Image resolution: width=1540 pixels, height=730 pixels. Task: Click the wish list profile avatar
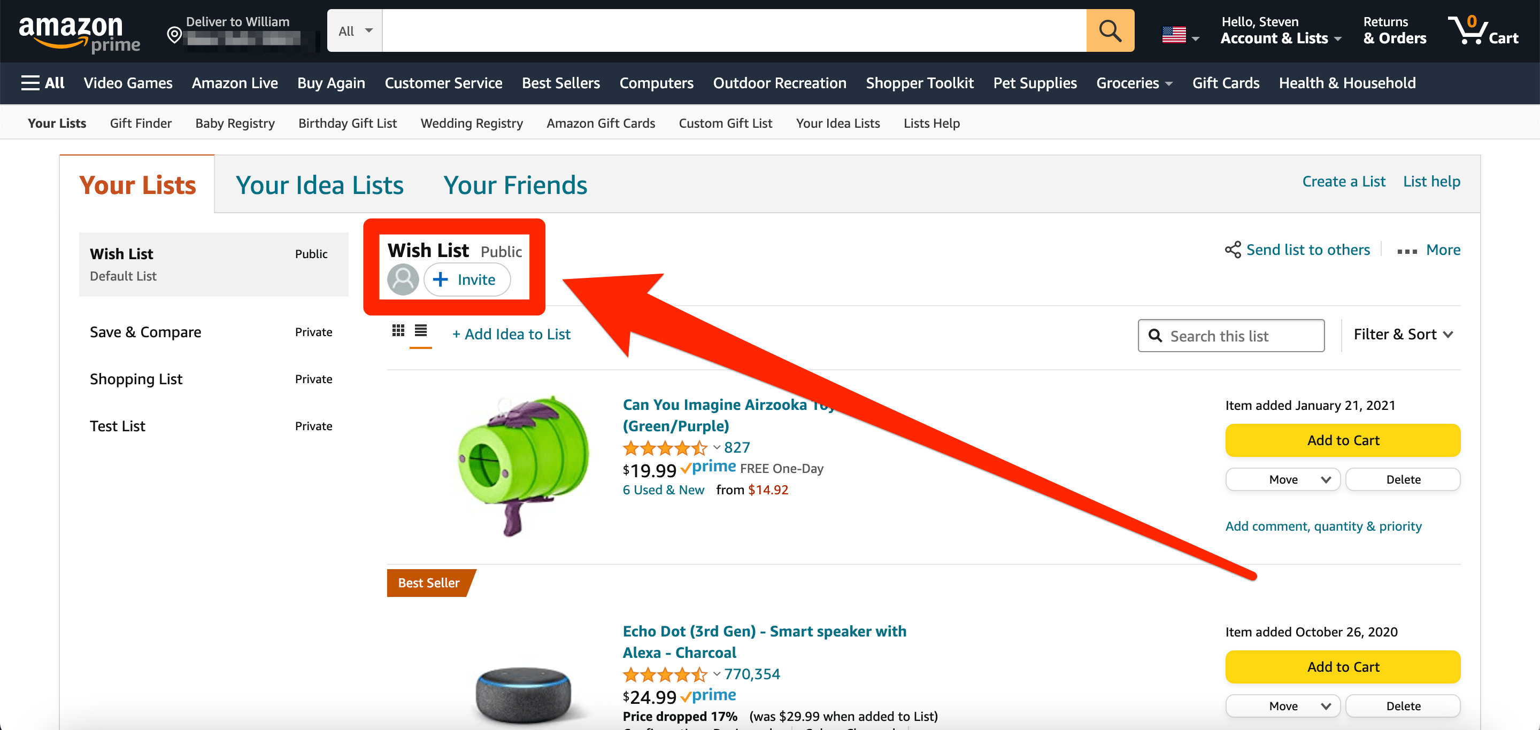pyautogui.click(x=403, y=279)
